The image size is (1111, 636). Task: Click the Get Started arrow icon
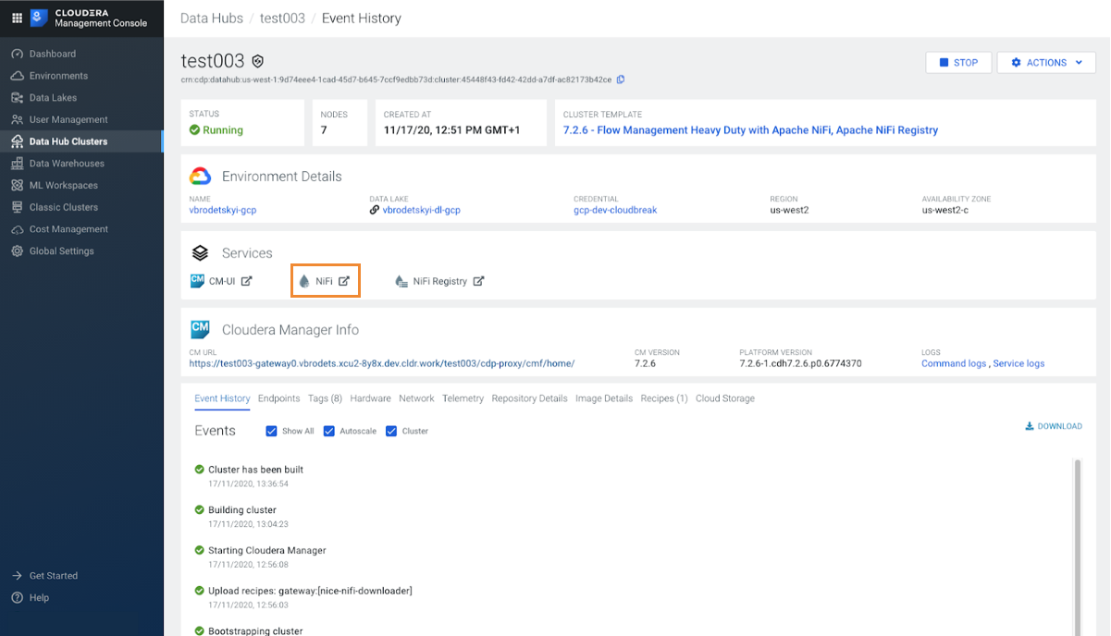[17, 576]
